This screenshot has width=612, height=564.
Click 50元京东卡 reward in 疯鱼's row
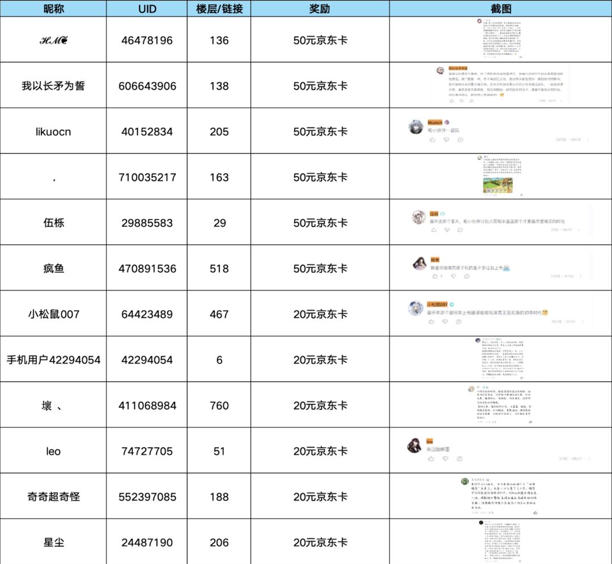pyautogui.click(x=320, y=268)
